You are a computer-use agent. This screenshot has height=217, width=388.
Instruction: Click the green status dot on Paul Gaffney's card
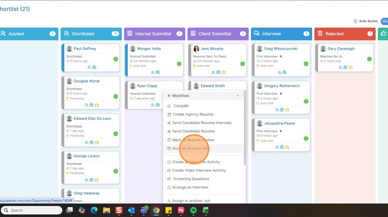116,59
